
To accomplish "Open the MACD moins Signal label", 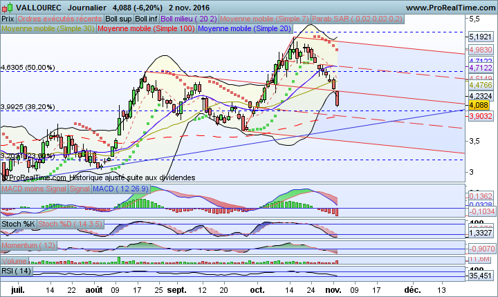I will 34,189.
